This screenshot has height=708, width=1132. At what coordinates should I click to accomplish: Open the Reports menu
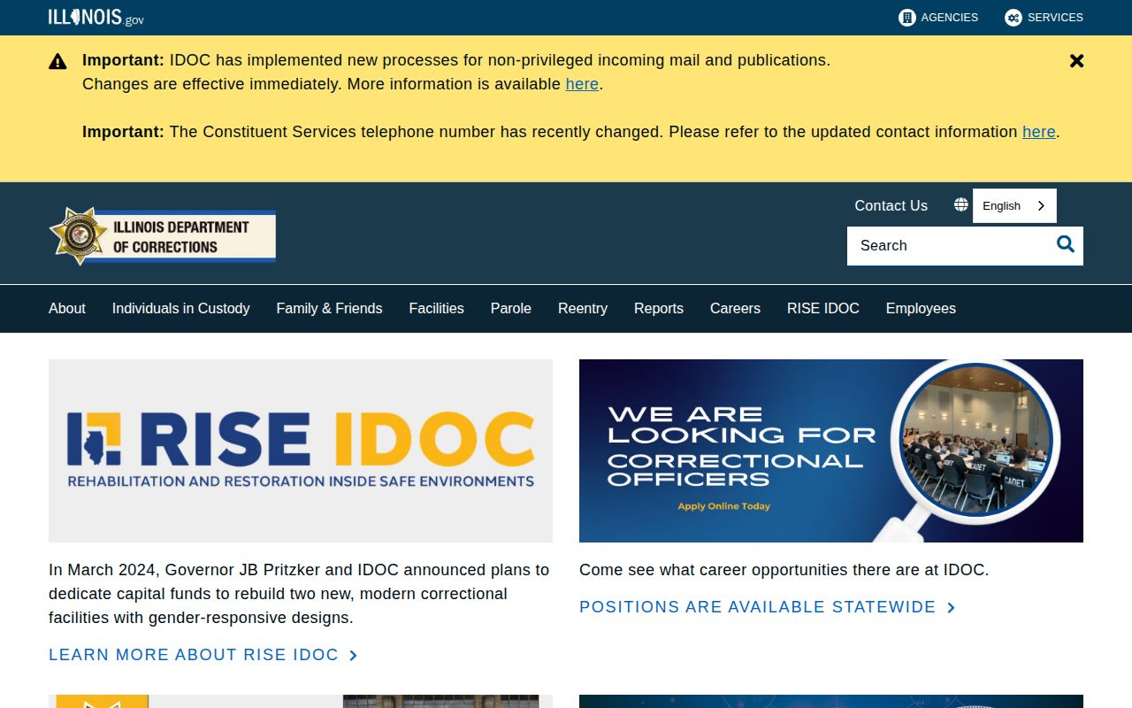(x=659, y=308)
